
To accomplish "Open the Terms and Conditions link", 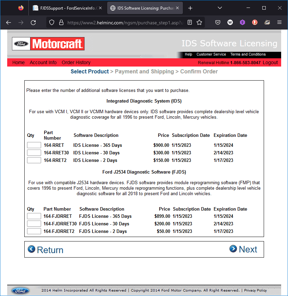I will tap(248, 54).
